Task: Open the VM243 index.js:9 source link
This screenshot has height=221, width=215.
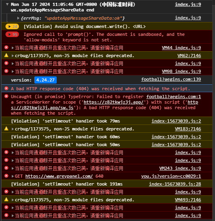Action: [180, 168]
